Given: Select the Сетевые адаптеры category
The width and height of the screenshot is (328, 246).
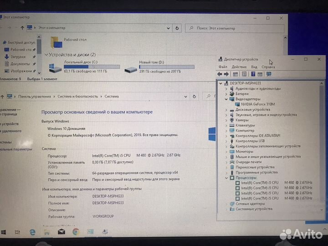Looking at the screenshot, I should pyautogui.click(x=250, y=204).
